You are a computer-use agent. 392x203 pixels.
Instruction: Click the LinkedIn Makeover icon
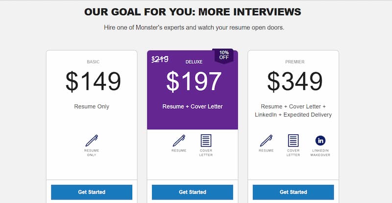coord(320,140)
